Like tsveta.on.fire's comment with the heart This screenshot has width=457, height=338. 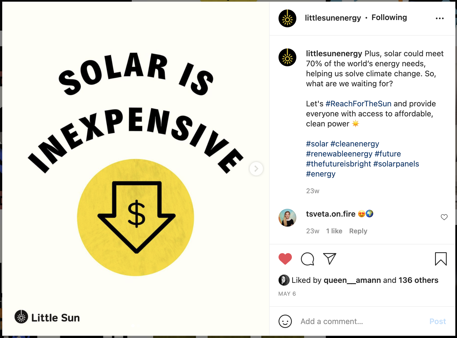[x=444, y=217]
